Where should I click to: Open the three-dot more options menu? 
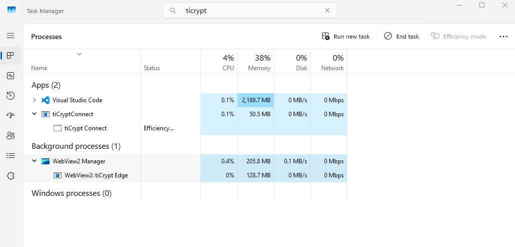coord(503,37)
